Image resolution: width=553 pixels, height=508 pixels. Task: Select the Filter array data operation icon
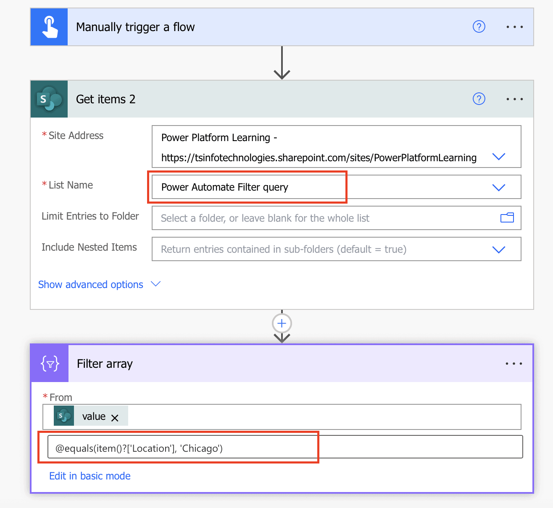pyautogui.click(x=49, y=364)
